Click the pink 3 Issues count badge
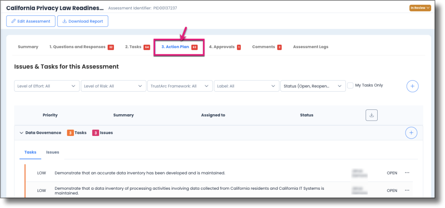 [x=95, y=133]
